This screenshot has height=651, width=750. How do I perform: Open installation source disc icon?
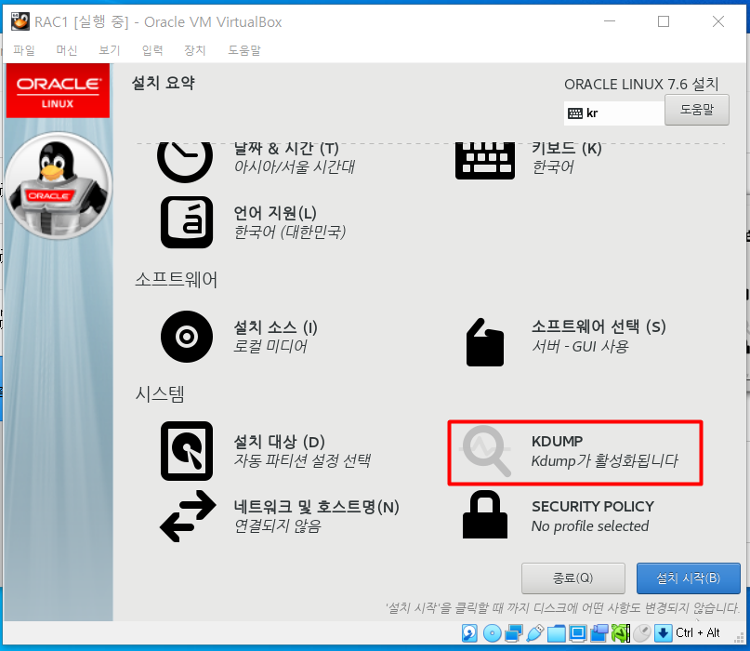pyautogui.click(x=187, y=337)
